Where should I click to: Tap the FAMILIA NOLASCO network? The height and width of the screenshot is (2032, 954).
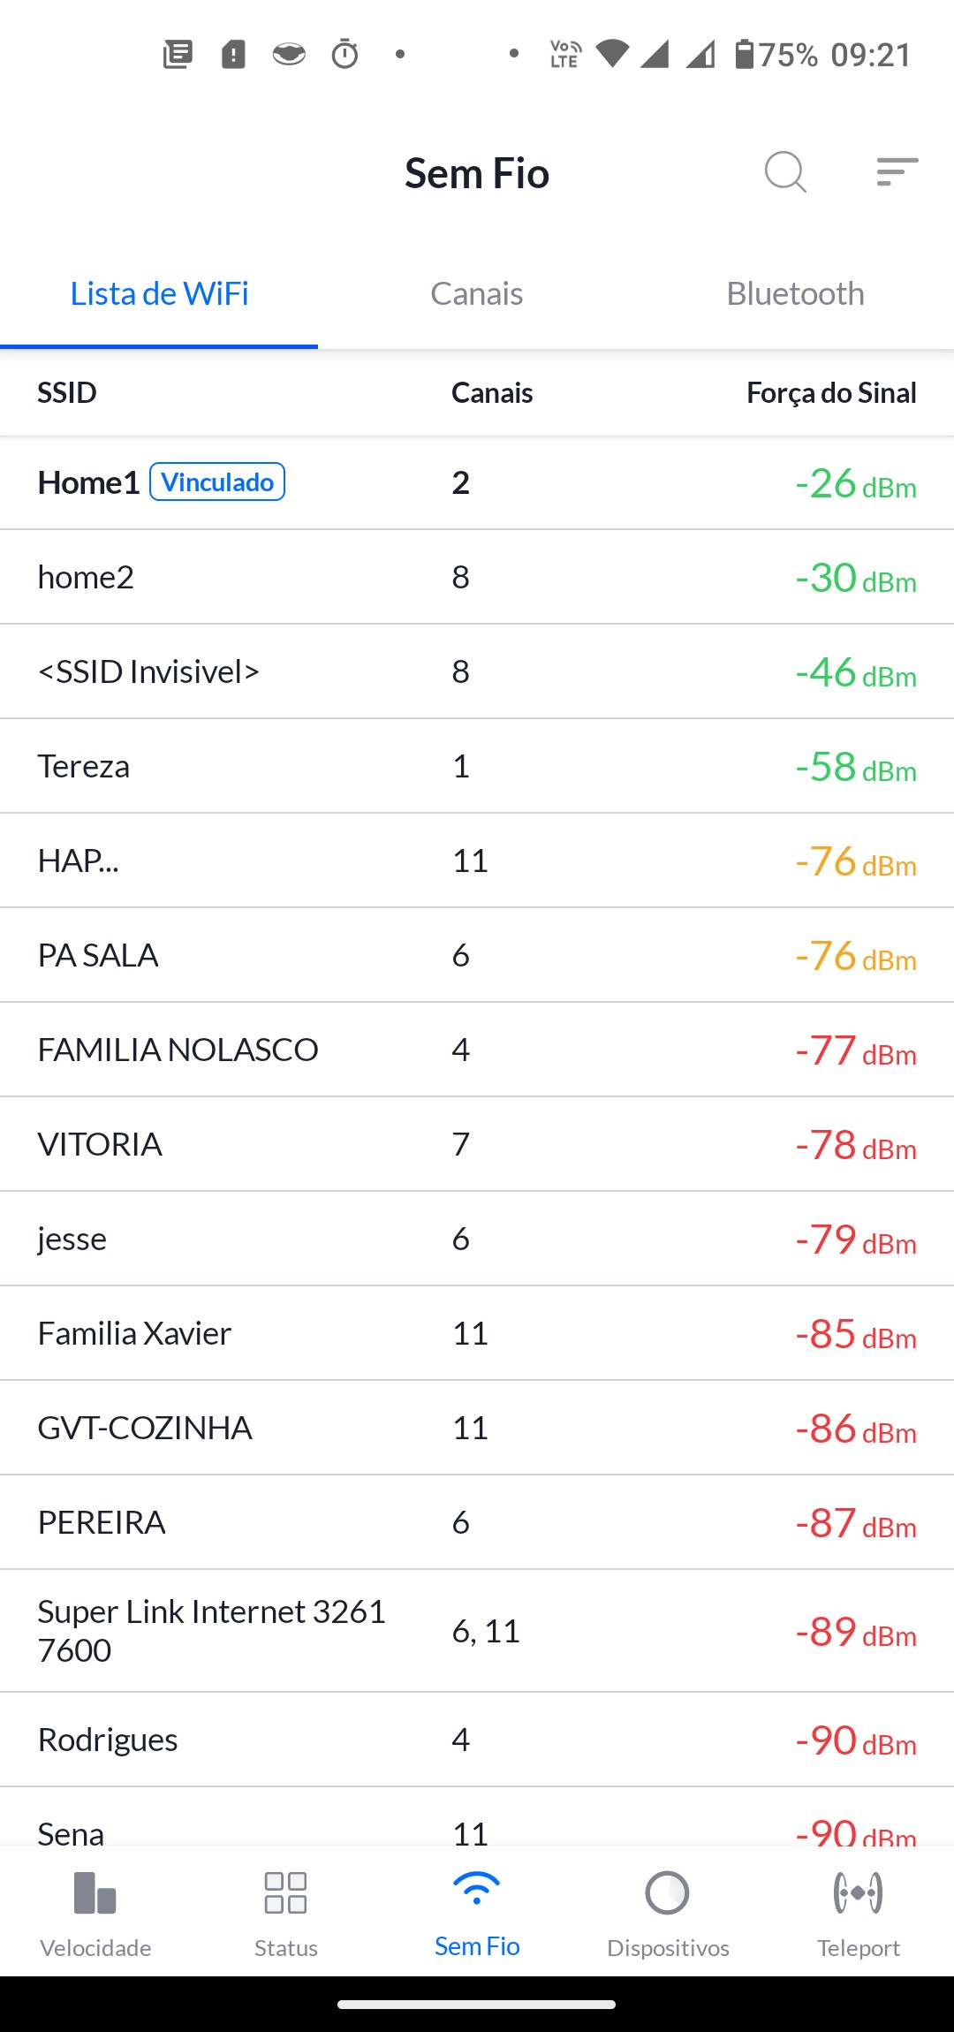(178, 1050)
